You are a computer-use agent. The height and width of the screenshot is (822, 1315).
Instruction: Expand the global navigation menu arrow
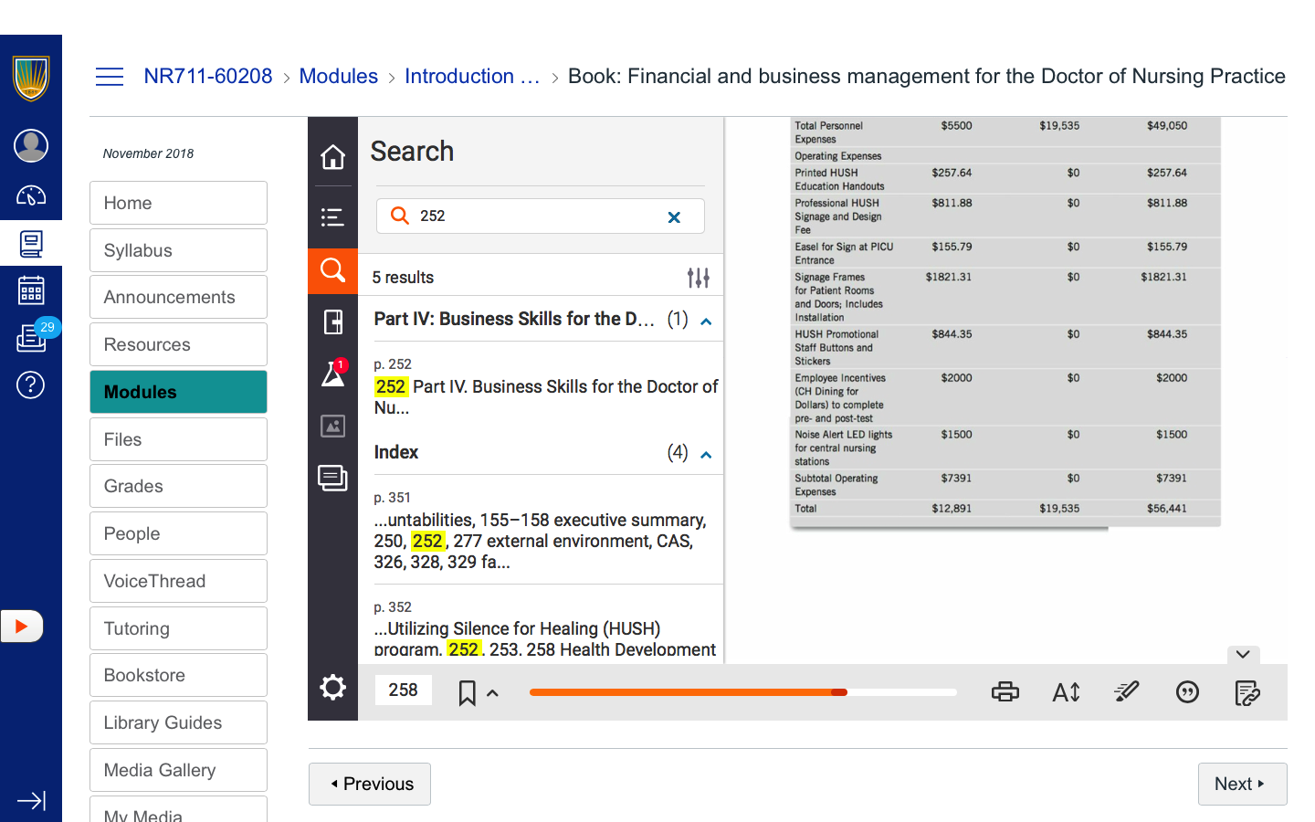[31, 801]
